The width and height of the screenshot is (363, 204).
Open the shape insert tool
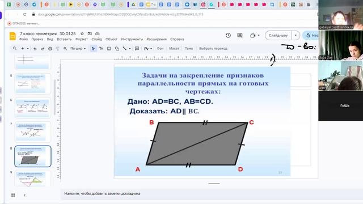pos(117,49)
